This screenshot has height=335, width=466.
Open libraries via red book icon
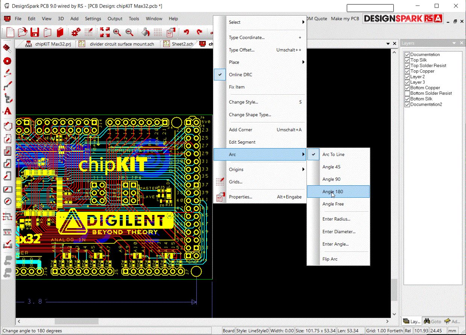60,32
